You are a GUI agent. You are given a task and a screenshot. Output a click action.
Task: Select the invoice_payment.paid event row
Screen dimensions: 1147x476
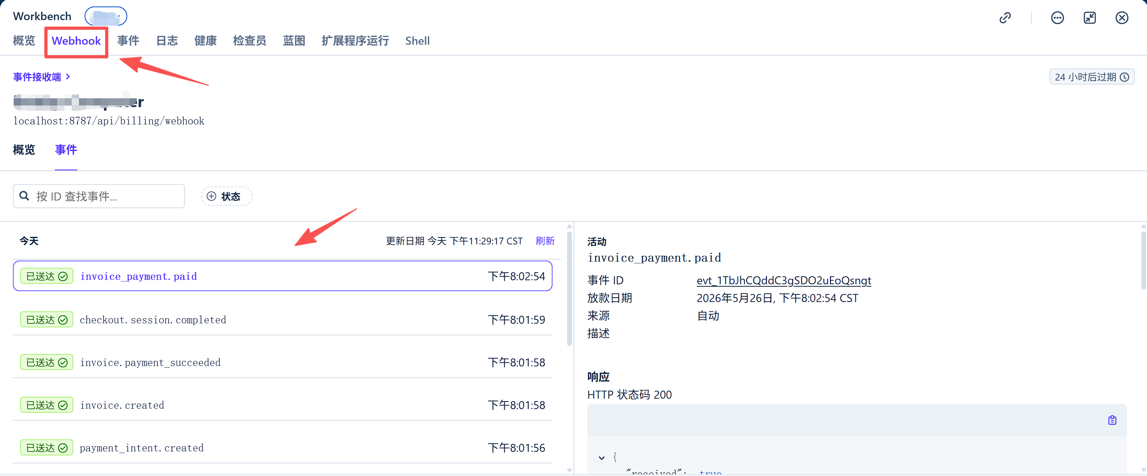point(283,276)
